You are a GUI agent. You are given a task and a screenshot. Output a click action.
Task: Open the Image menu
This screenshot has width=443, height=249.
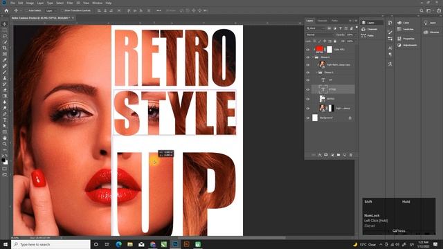pos(30,3)
